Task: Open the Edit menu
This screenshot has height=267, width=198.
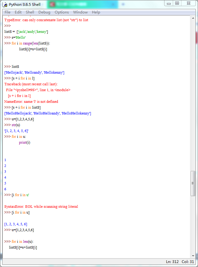Action: 18,12
